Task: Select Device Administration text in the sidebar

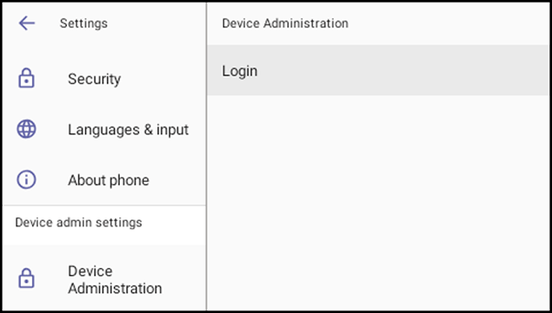Action: 114,280
